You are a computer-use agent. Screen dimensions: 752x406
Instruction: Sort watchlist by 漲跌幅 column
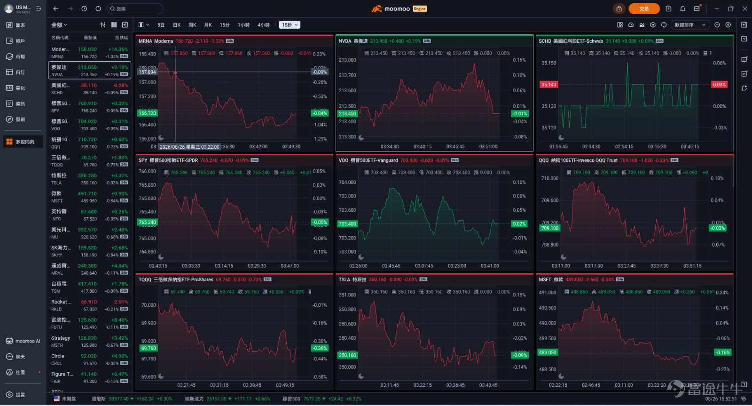tap(121, 38)
